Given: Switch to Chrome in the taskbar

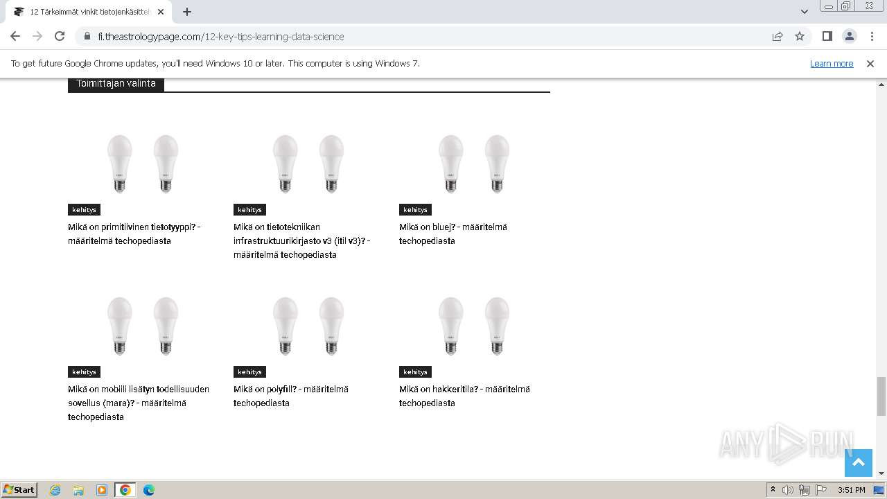Looking at the screenshot, I should [x=125, y=490].
